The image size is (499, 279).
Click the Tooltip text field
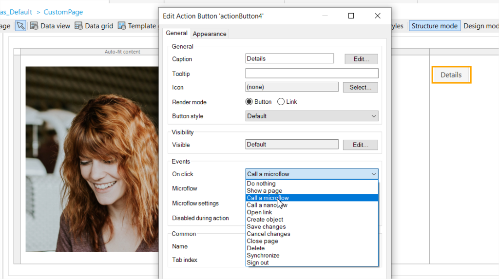pyautogui.click(x=312, y=74)
